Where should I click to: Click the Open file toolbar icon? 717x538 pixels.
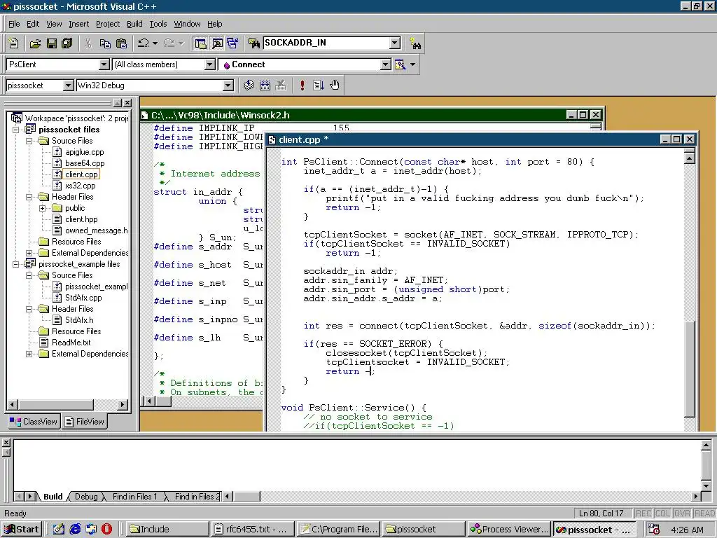[x=35, y=43]
